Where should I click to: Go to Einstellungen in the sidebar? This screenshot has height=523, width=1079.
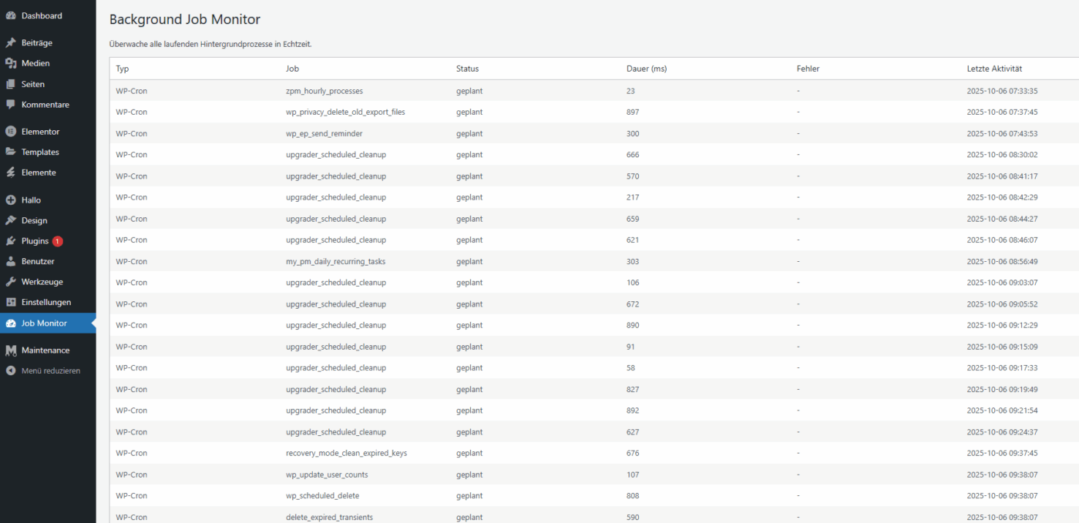coord(46,302)
